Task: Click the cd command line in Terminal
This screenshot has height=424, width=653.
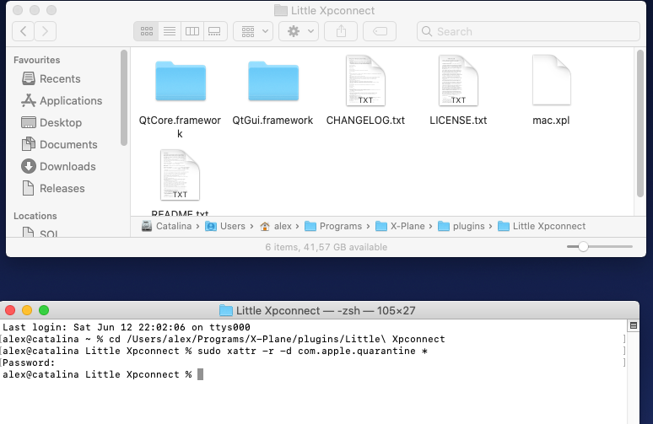Action: (x=224, y=339)
